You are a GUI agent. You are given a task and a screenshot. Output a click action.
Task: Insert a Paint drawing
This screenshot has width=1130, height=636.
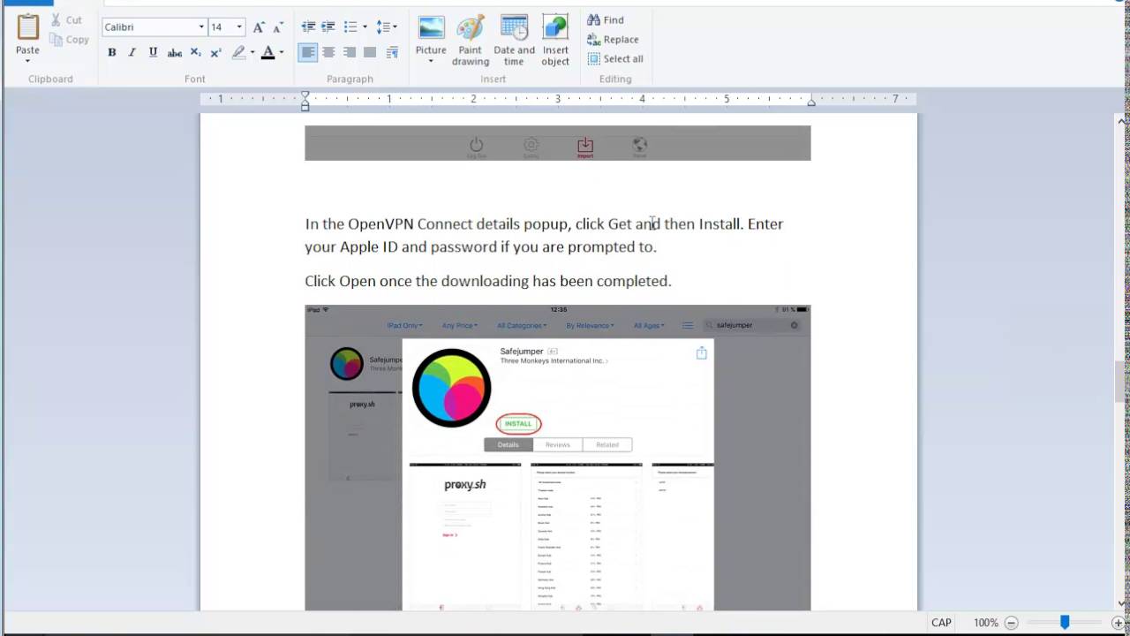coord(471,40)
